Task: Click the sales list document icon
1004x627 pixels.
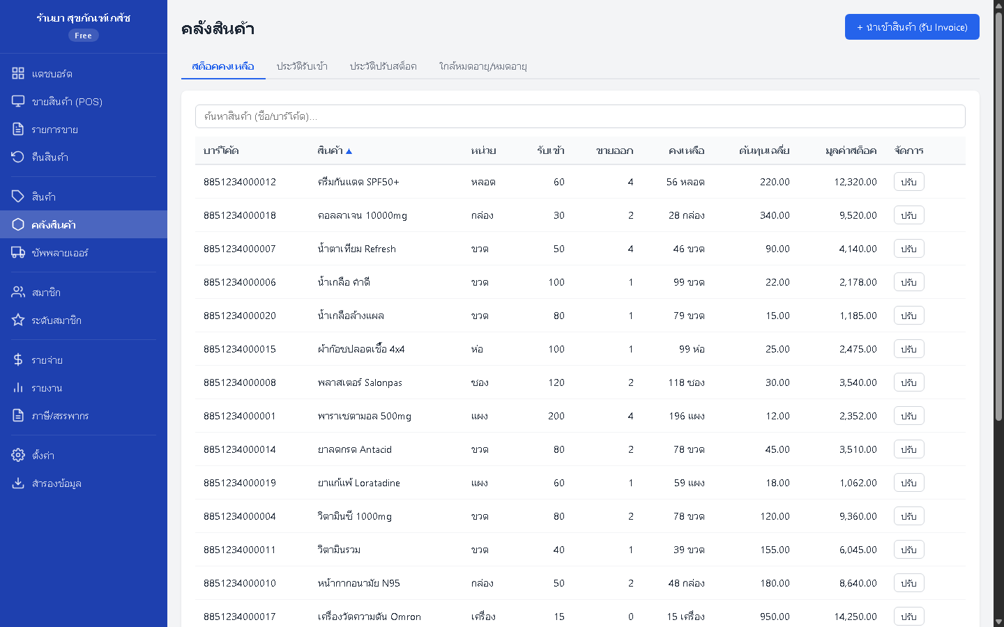Action: (18, 129)
